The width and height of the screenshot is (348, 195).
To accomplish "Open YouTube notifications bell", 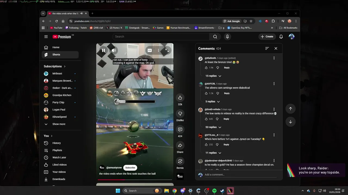I will click(281, 37).
